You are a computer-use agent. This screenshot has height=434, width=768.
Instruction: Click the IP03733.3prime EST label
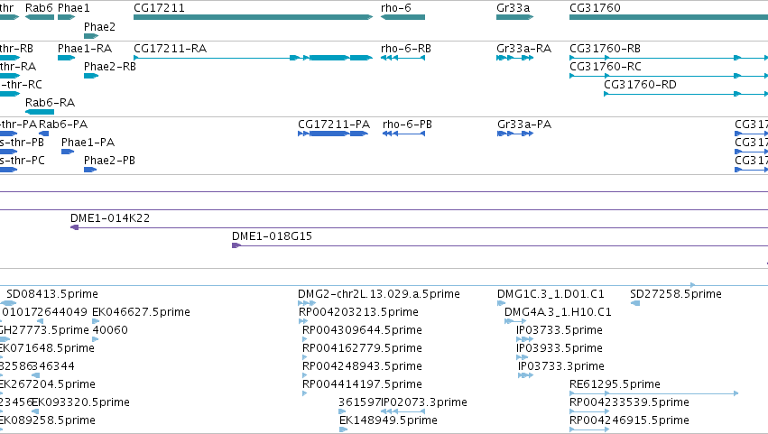tap(561, 366)
